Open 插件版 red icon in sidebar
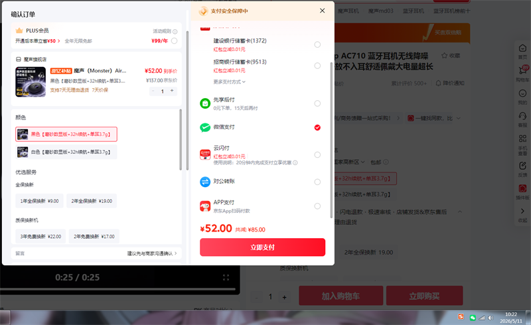Image resolution: width=531 pixels, height=325 pixels. coord(522,192)
